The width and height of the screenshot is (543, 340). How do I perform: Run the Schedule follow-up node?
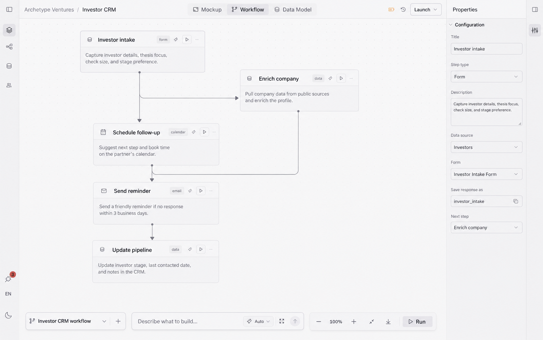click(x=204, y=132)
